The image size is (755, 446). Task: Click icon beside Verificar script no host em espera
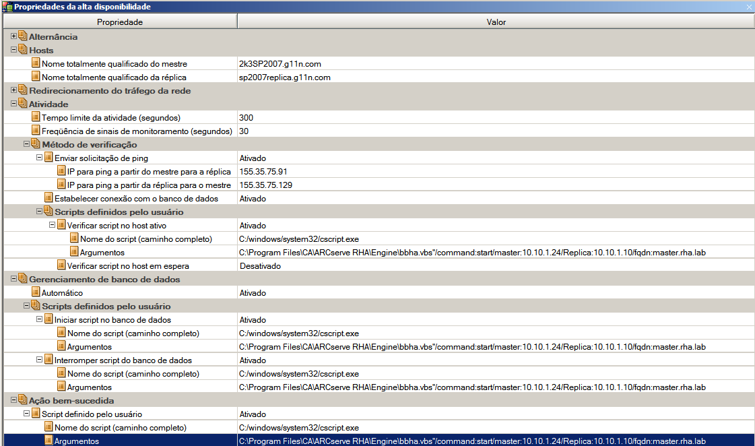(61, 265)
